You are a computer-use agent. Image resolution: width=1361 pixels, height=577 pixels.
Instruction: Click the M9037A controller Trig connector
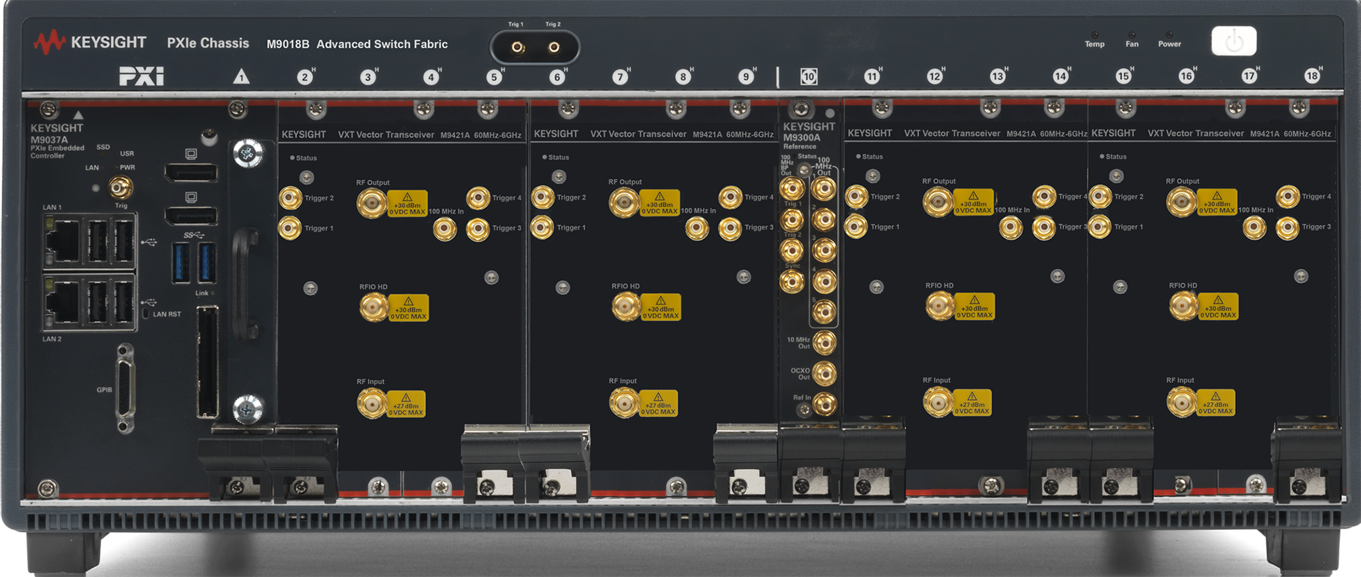(x=121, y=186)
